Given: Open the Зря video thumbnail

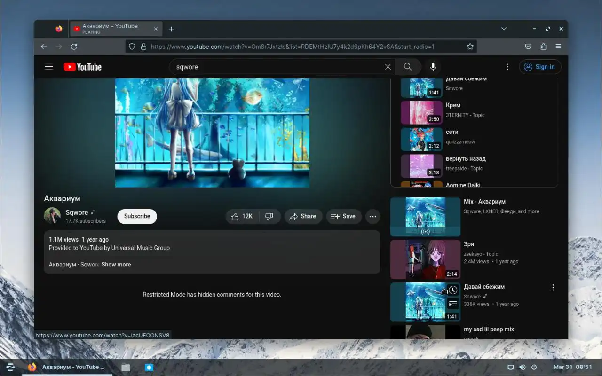Looking at the screenshot, I should click(x=425, y=259).
